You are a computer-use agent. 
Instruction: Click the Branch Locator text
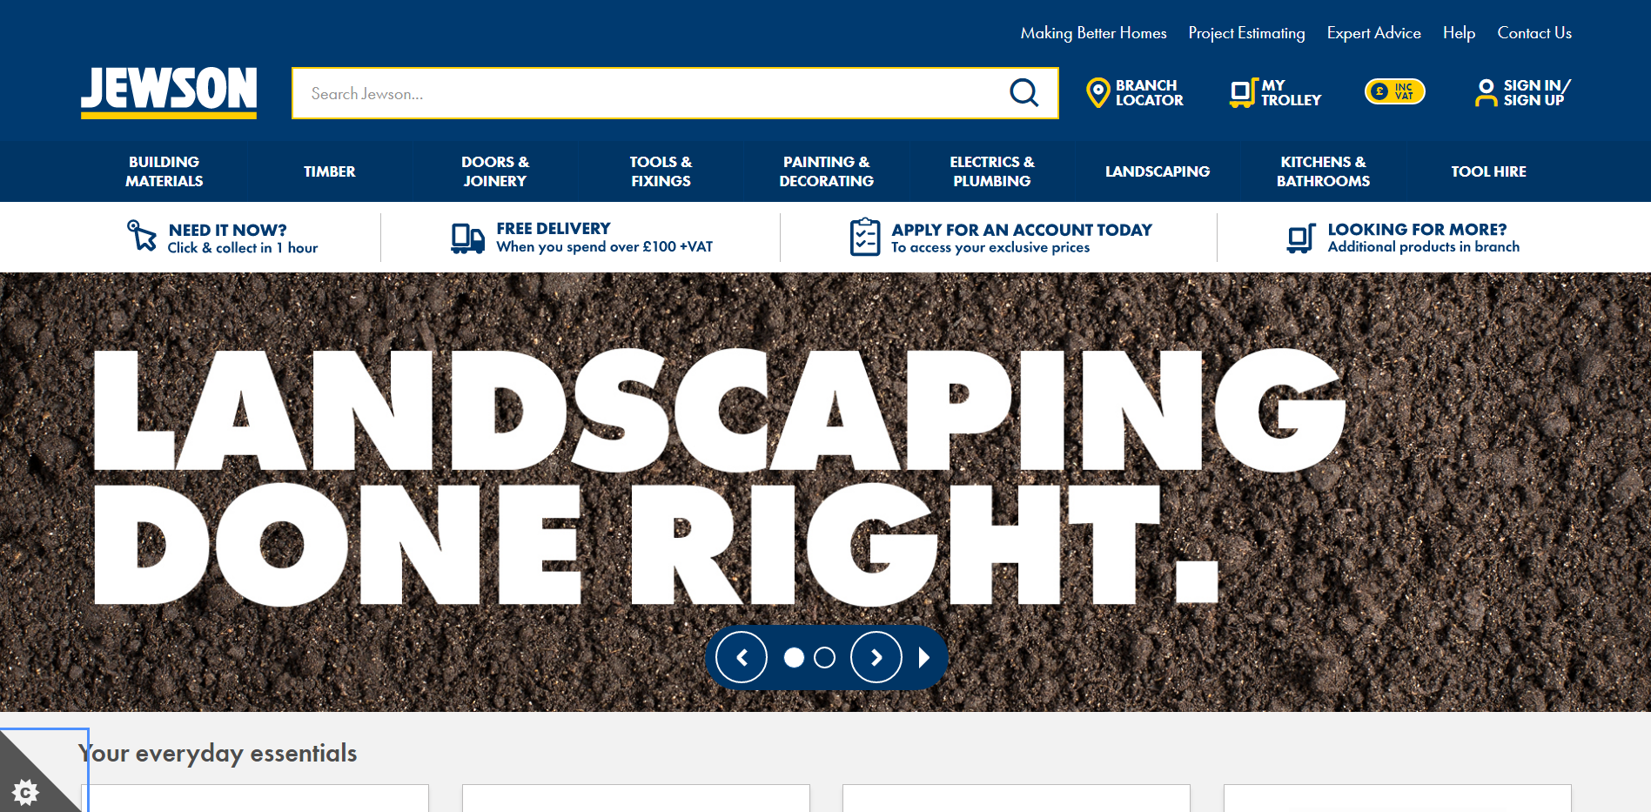pos(1149,92)
